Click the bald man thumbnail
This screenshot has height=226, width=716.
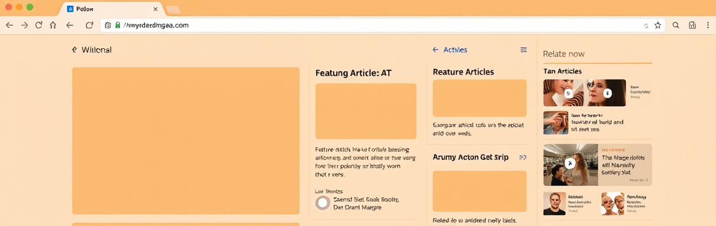(554, 204)
